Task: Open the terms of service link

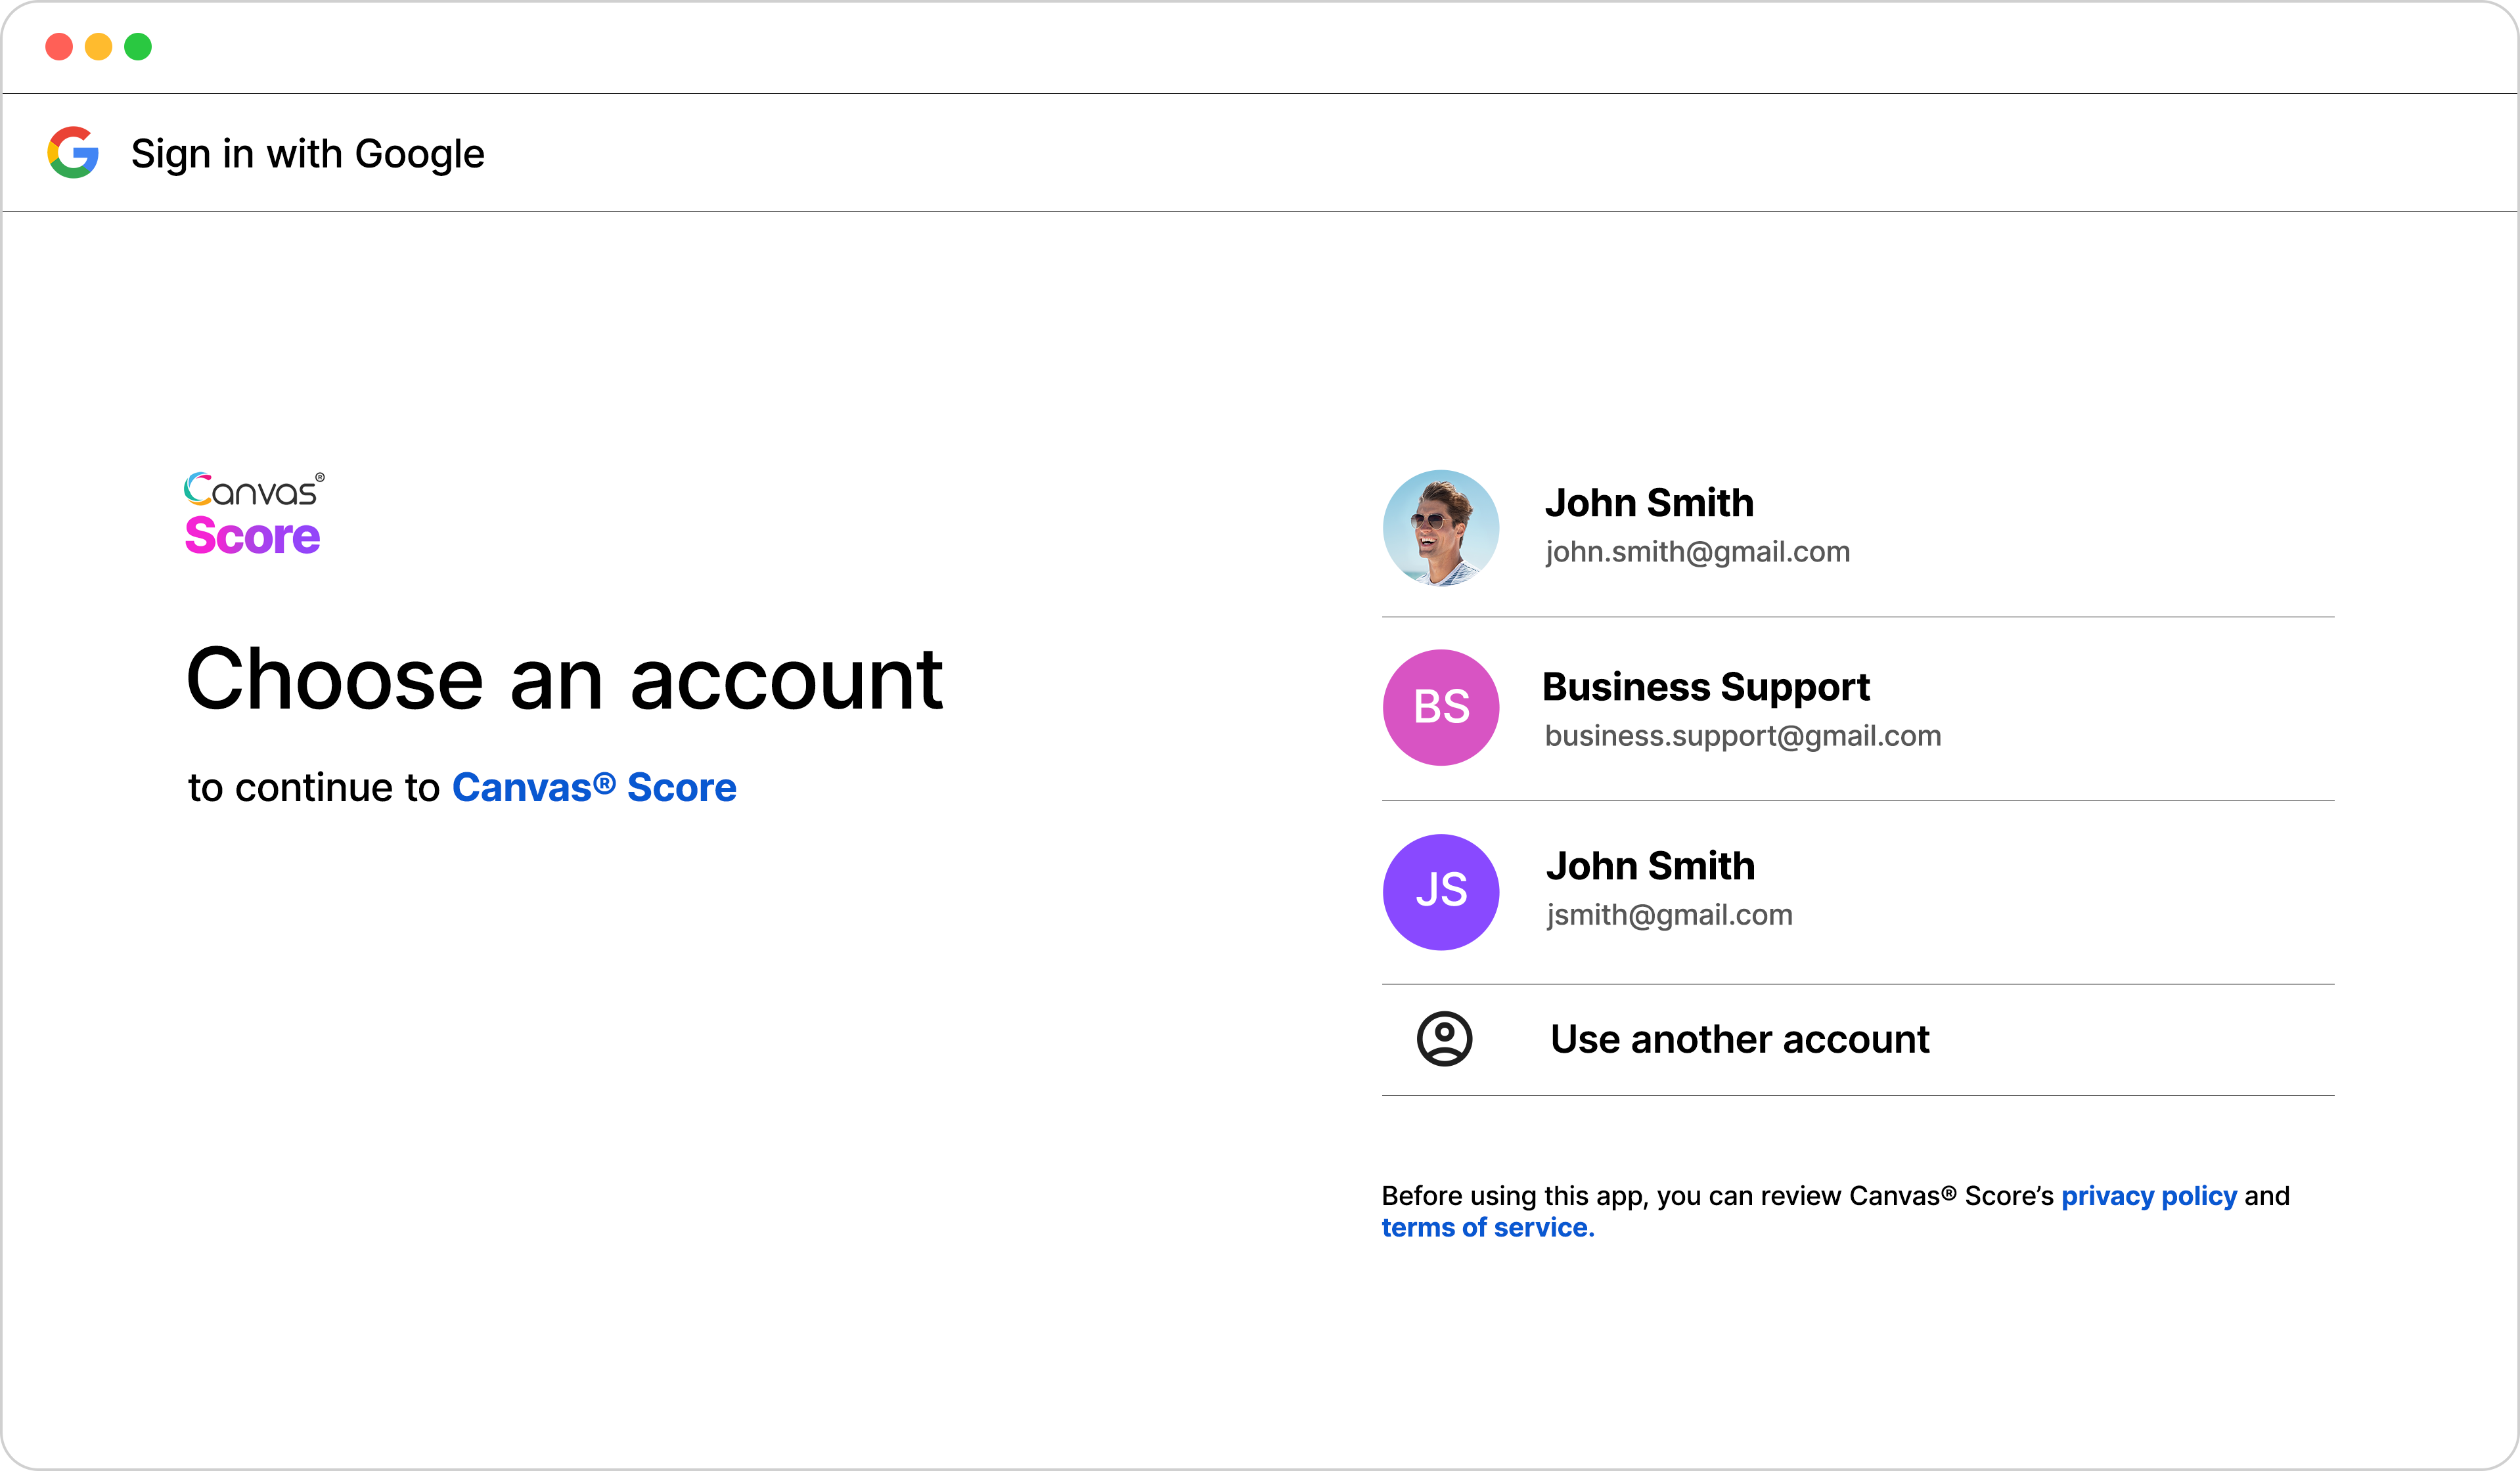Action: pos(1488,1227)
